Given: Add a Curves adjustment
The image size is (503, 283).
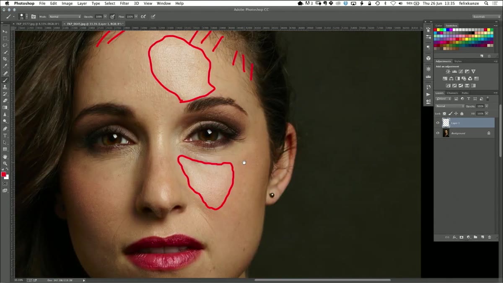Looking at the screenshot, I should (461, 72).
